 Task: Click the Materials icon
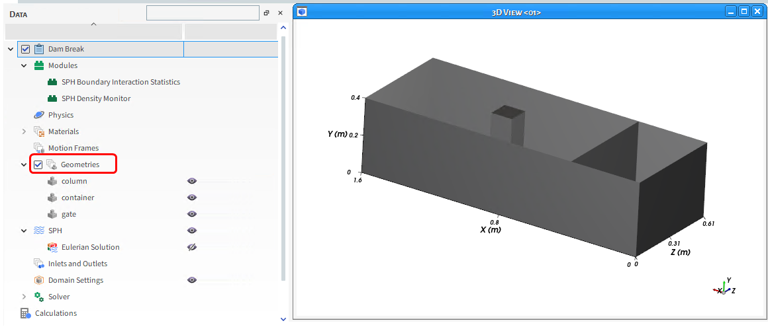click(39, 131)
